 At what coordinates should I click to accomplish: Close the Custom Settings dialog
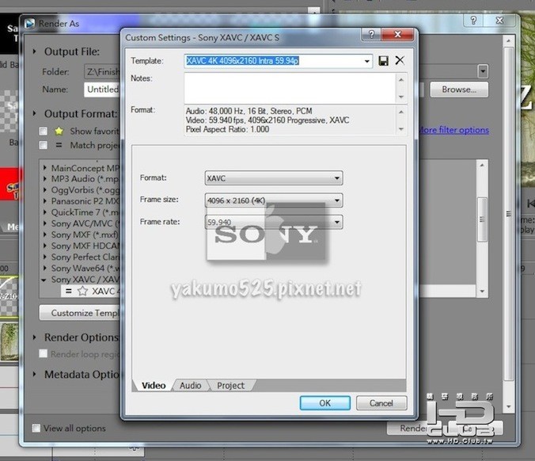click(397, 34)
